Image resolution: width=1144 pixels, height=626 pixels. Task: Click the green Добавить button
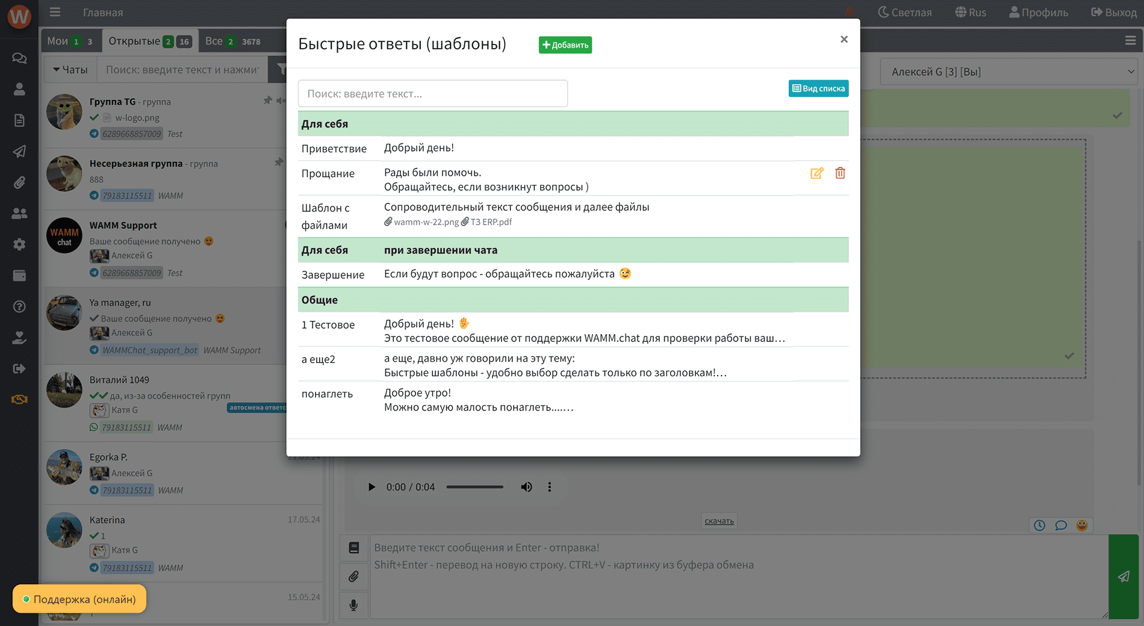(x=565, y=45)
